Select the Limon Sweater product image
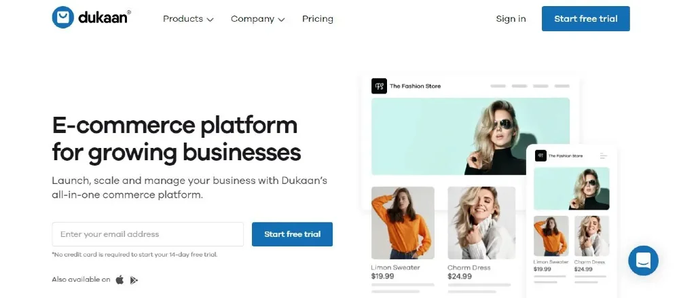679x298 pixels. coord(403,222)
